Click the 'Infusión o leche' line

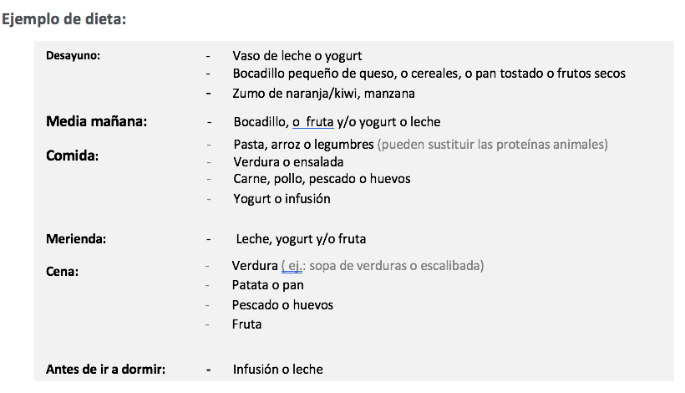278,370
